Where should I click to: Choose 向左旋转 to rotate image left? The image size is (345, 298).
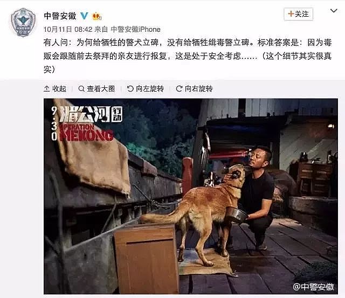[x=146, y=88]
